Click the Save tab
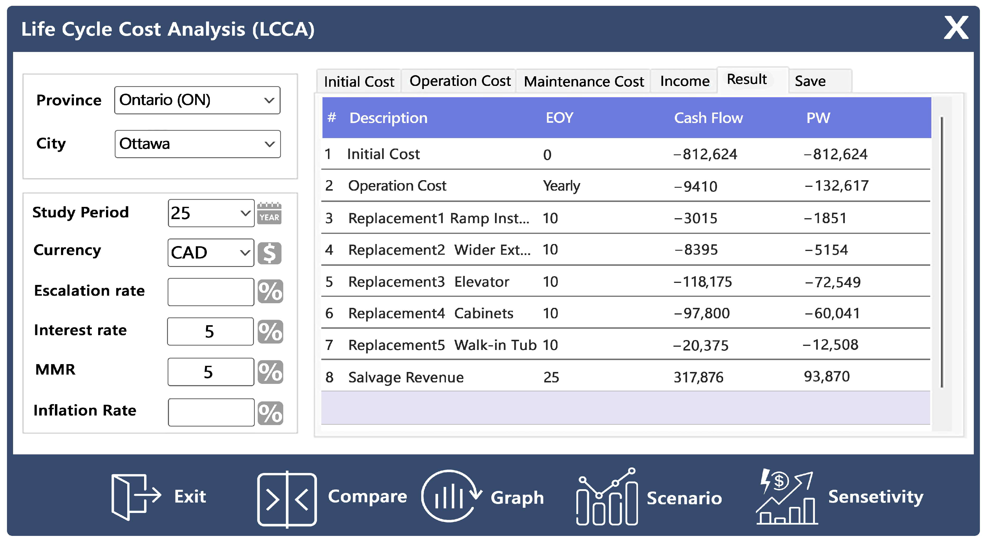 pos(810,81)
